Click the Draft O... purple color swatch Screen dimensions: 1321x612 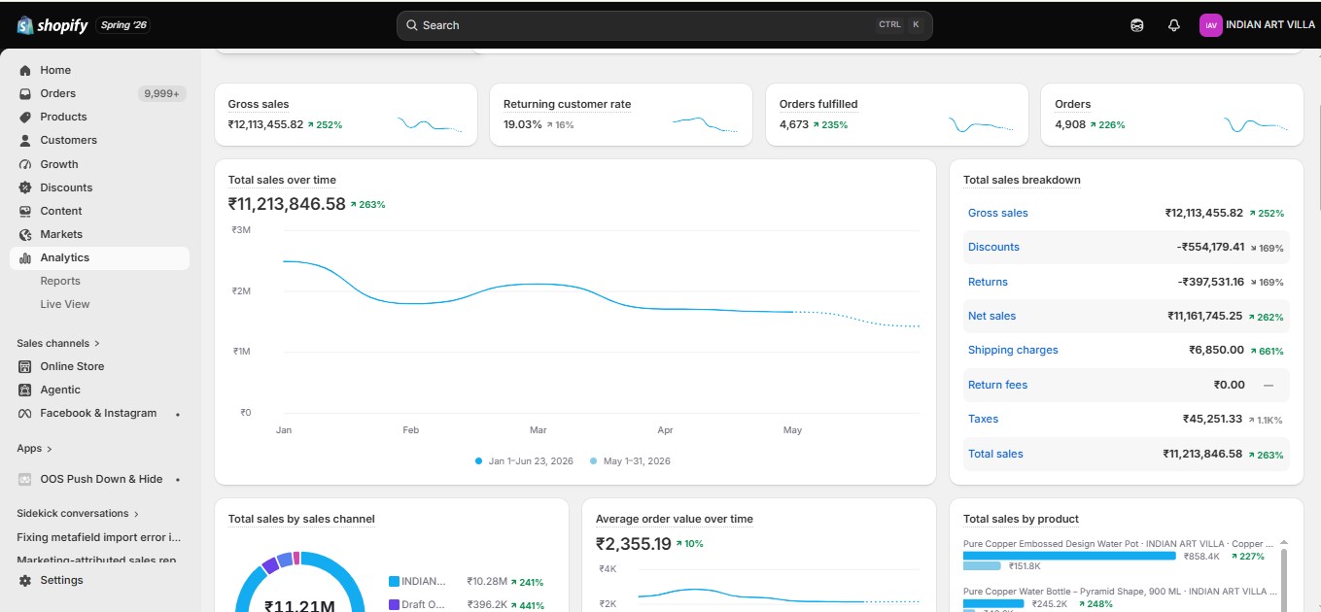coord(394,604)
